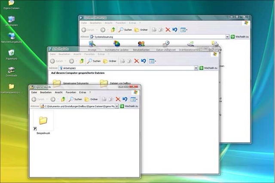The height and width of the screenshot is (183, 275).
Task: Click Forward arrow in Arbeitsplatz window
Action: pos(71,61)
